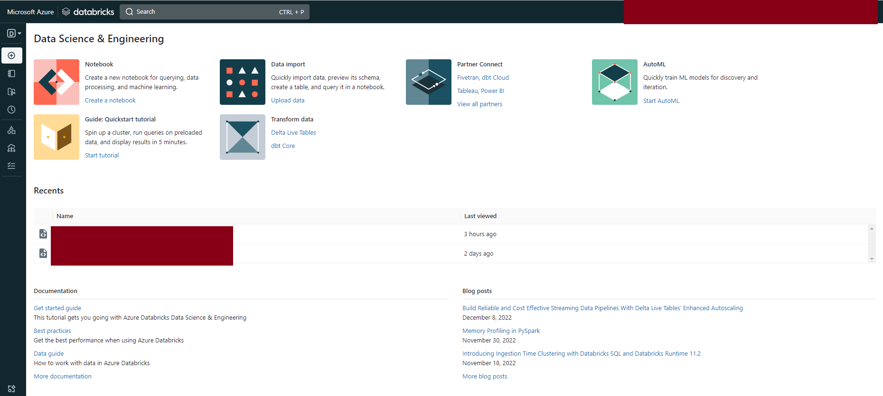
Task: Click the Start tutorial link
Action: [x=102, y=156]
